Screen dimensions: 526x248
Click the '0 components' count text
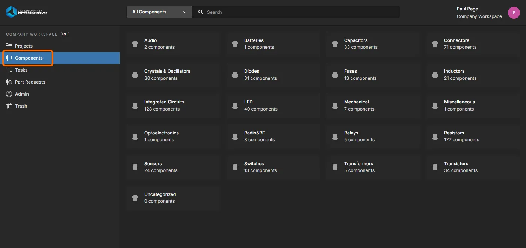coord(159,201)
